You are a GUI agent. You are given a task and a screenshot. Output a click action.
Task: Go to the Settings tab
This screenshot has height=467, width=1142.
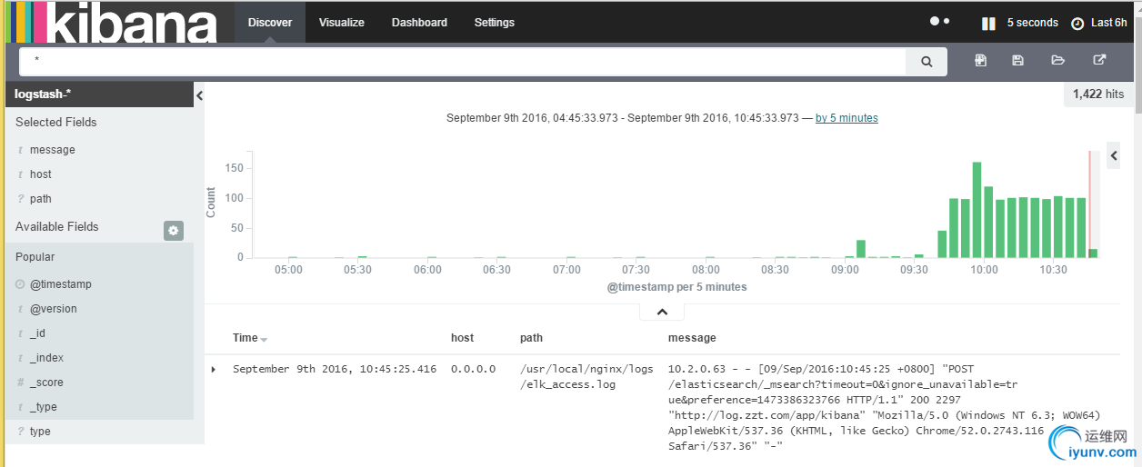click(495, 23)
